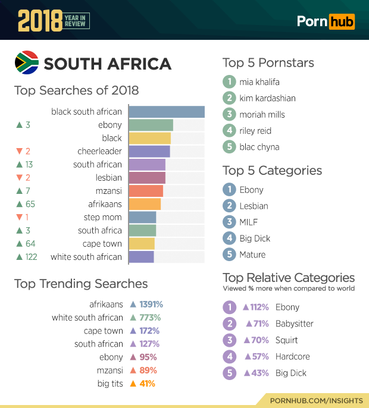Click the number 1 circle beside mia khalifa
Viewport: 369px width, 408px height.
229,82
